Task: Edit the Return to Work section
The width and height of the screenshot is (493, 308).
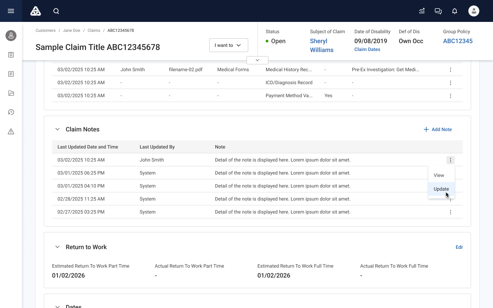Action: [x=459, y=247]
